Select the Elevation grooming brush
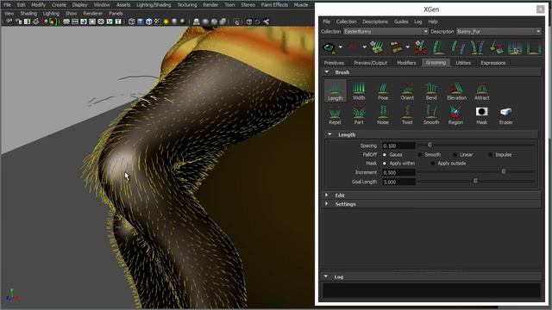This screenshot has width=552, height=310. pyautogui.click(x=456, y=90)
